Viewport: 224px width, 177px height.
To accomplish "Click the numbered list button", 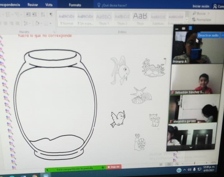I will point(8,14).
